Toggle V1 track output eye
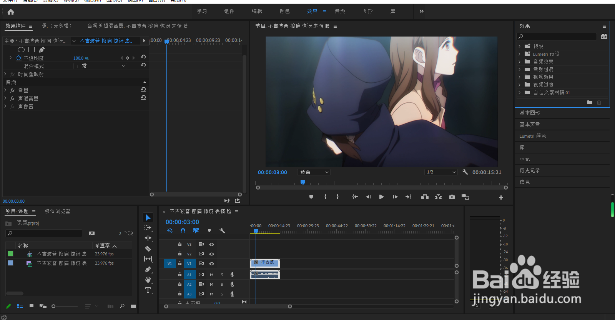Viewport: 615px width, 320px height. click(211, 263)
